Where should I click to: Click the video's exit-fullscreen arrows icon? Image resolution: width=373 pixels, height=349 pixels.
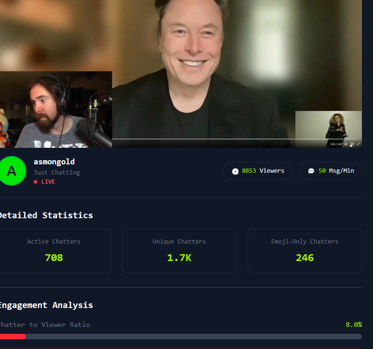click(358, 144)
